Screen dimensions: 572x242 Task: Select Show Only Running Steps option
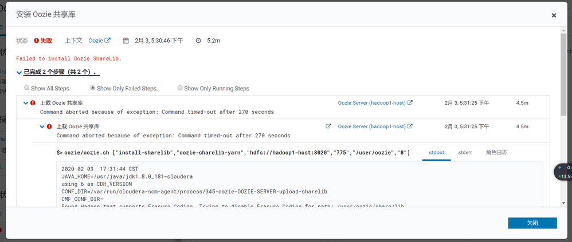(x=180, y=88)
